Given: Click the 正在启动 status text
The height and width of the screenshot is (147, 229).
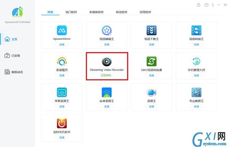Looking at the screenshot, I should pos(106,75).
